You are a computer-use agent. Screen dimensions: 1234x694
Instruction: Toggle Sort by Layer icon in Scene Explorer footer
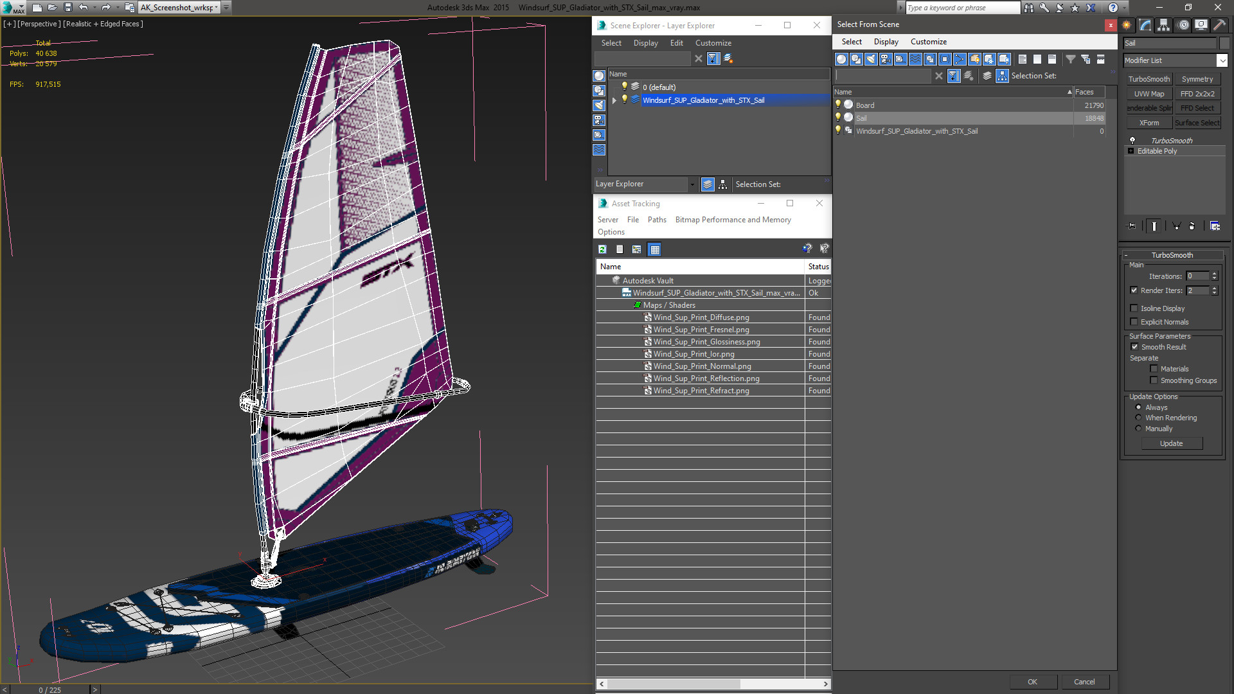click(708, 184)
